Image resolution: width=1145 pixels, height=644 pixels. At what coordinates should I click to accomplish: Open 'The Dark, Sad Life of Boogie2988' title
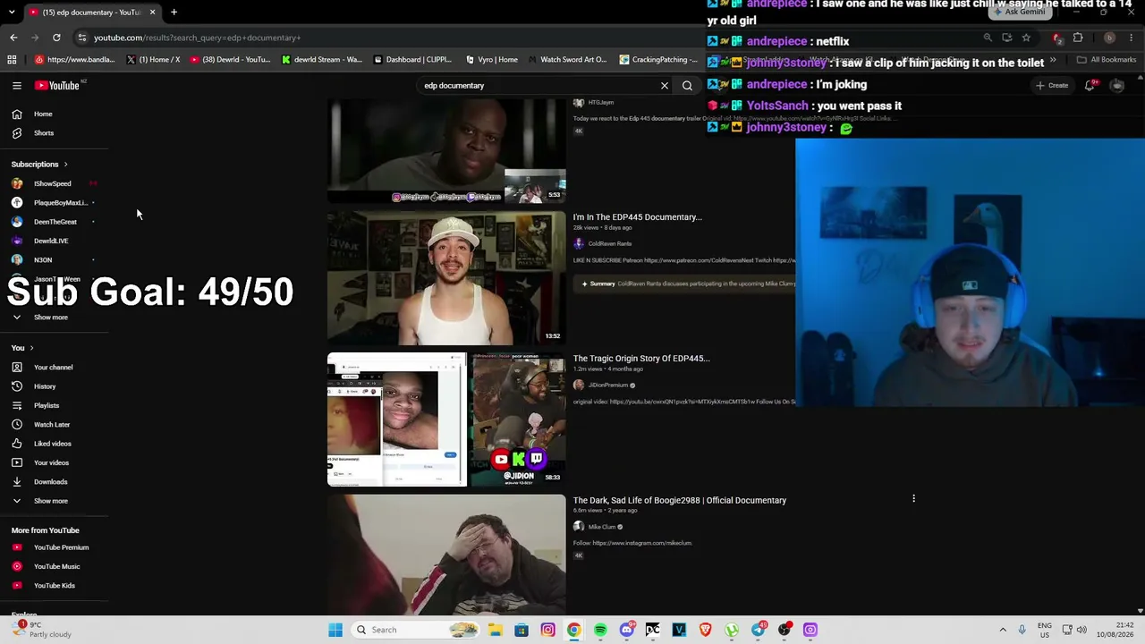pos(680,501)
